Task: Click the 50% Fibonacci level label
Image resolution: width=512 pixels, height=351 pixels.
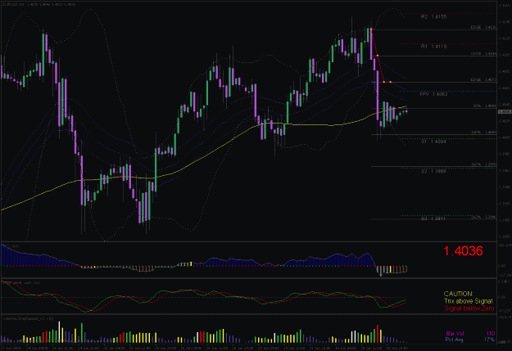Action: [x=485, y=106]
